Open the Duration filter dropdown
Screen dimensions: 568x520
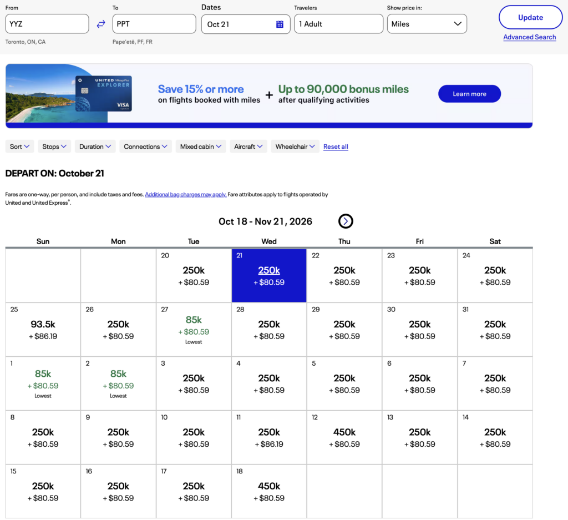coord(95,147)
